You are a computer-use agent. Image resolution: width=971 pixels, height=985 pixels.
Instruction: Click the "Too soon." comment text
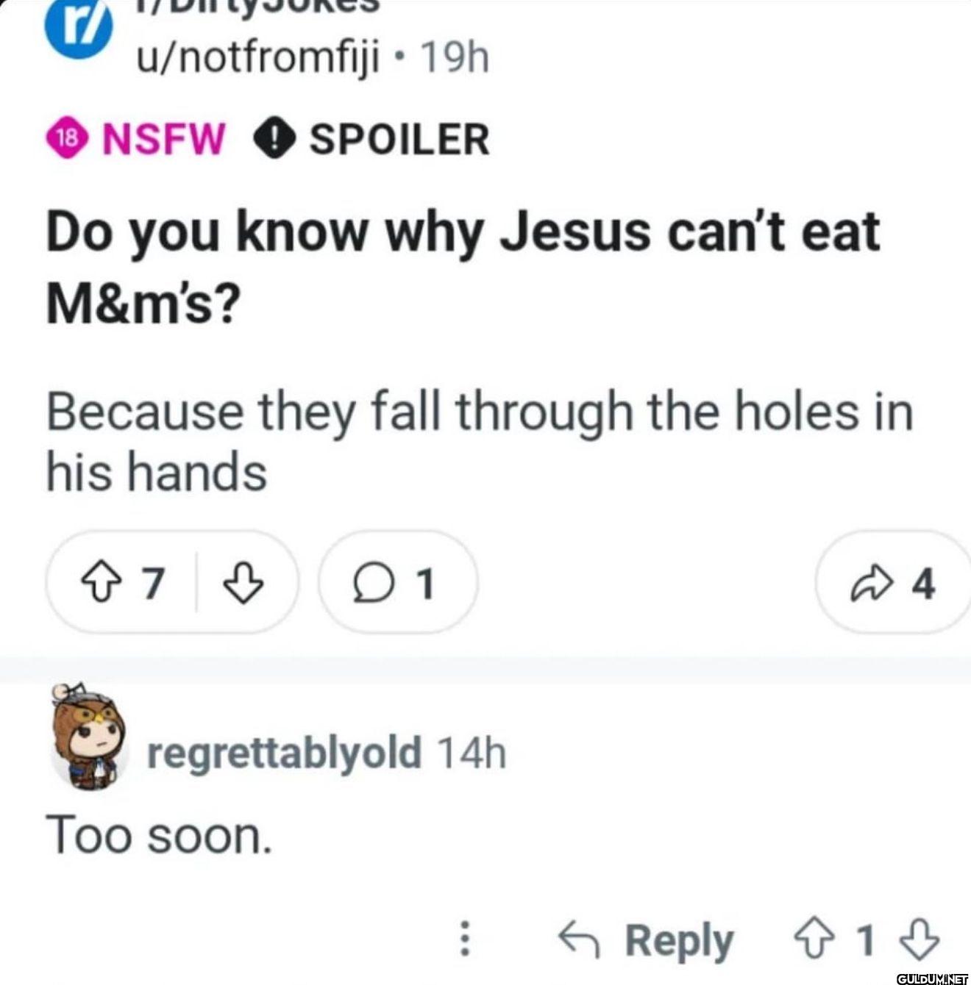point(159,836)
